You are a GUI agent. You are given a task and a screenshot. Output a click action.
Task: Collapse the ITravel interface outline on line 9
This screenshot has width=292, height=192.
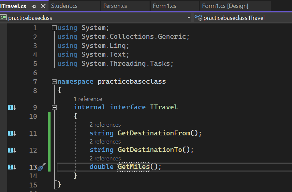54,107
